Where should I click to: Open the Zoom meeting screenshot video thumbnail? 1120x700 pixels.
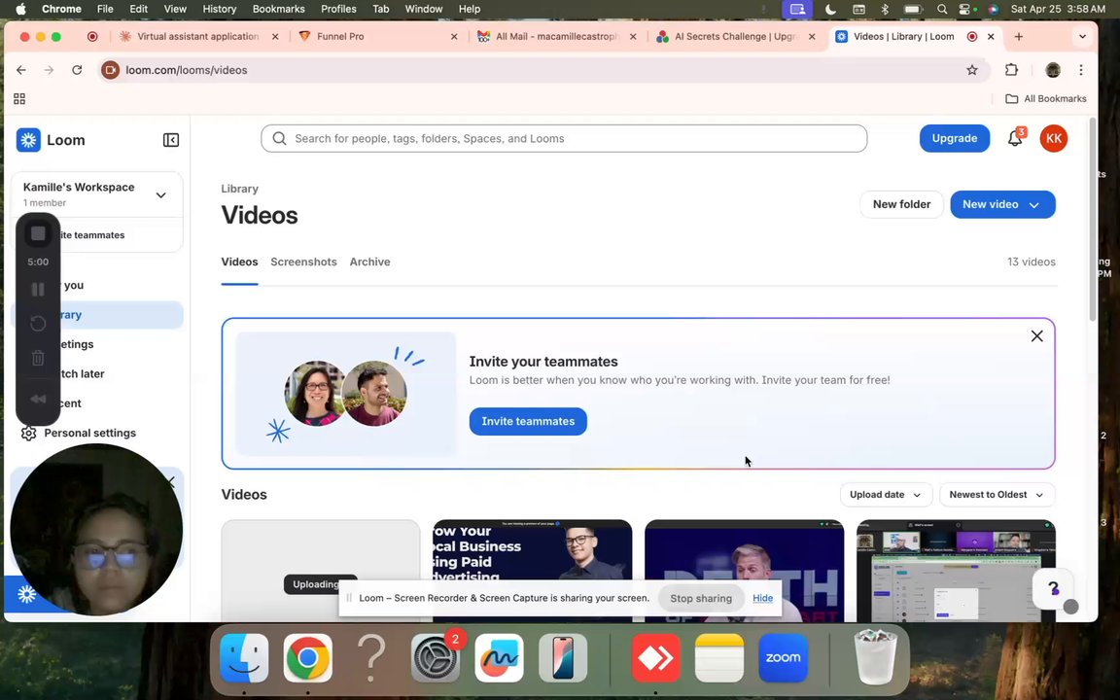(x=956, y=572)
